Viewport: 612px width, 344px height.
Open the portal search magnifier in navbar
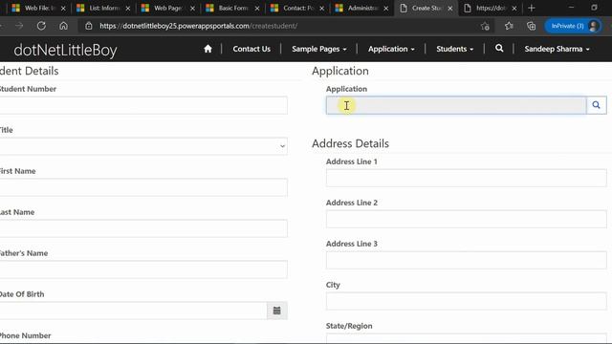tap(499, 49)
